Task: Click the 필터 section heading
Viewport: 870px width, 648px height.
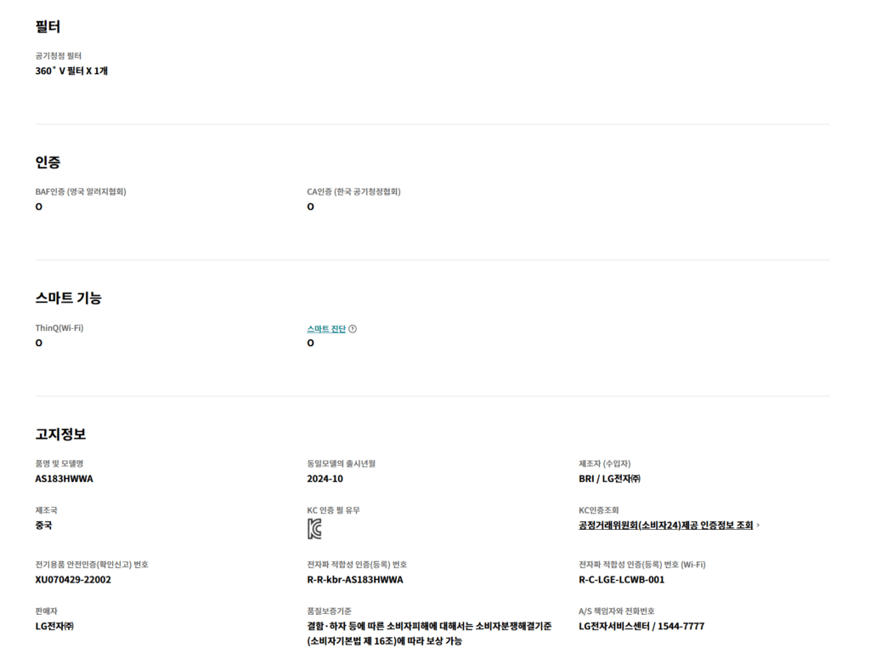Action: [48, 26]
